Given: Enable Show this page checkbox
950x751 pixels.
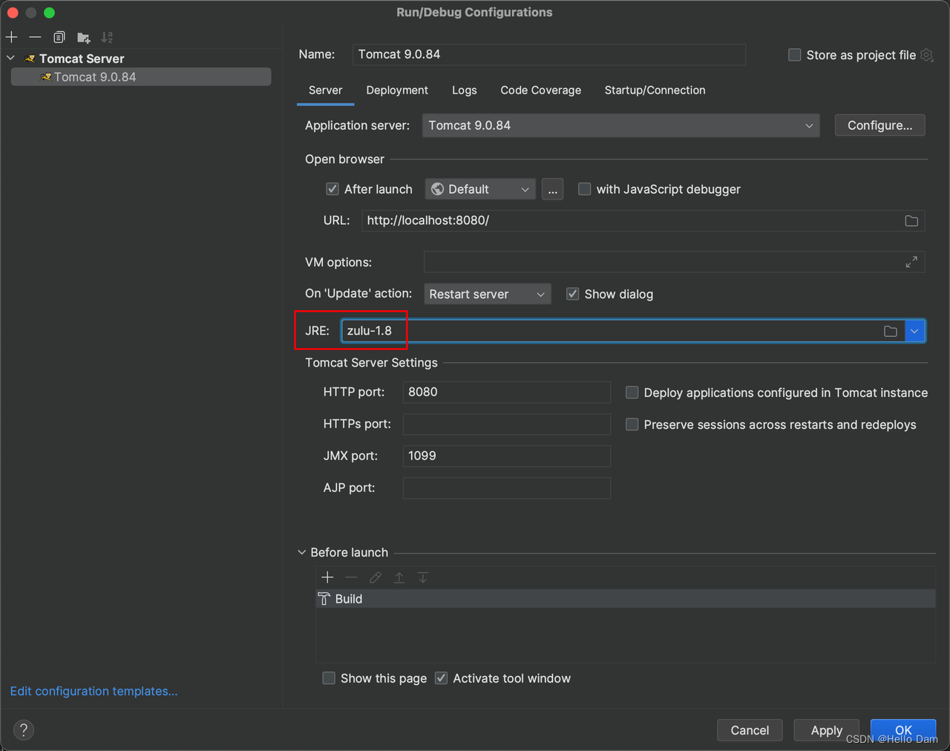Looking at the screenshot, I should tap(329, 678).
